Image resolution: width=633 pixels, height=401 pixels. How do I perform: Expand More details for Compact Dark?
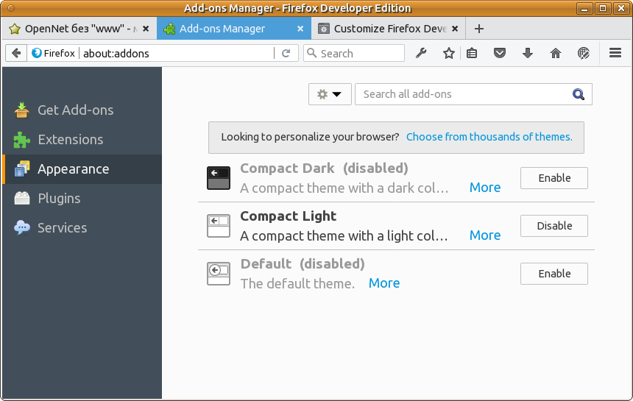485,188
